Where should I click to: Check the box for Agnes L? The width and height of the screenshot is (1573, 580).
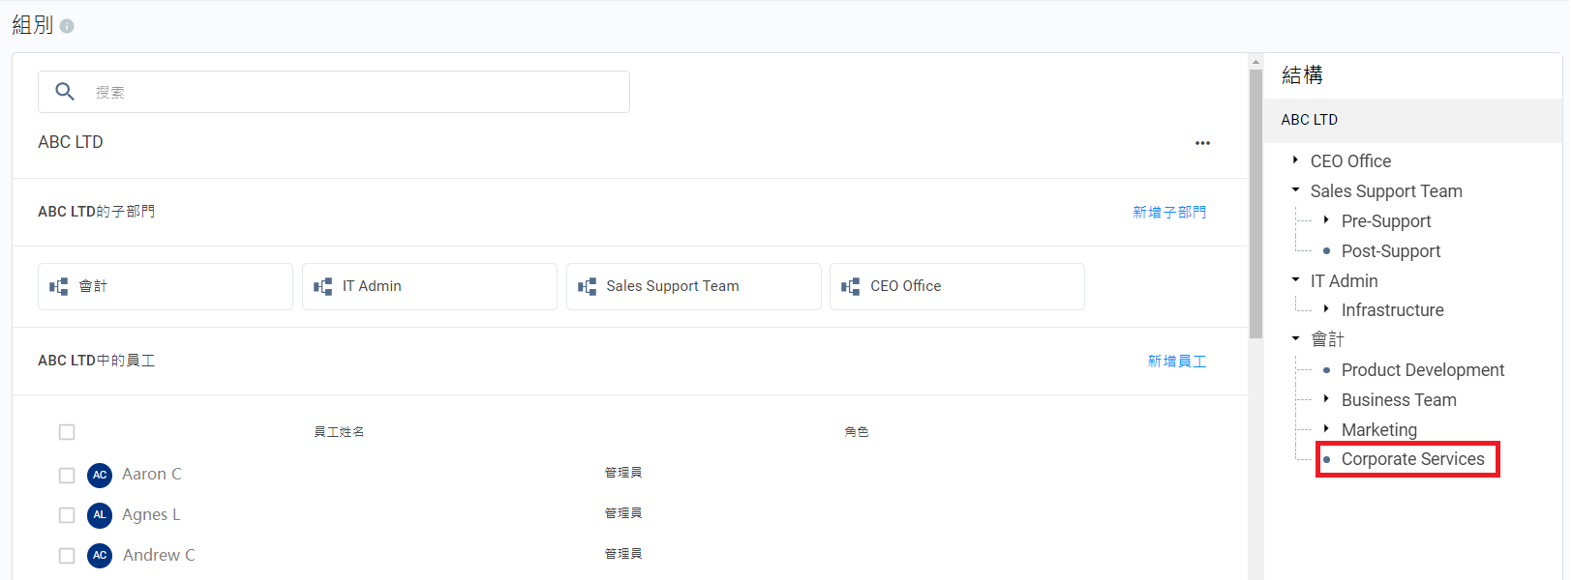pyautogui.click(x=67, y=515)
